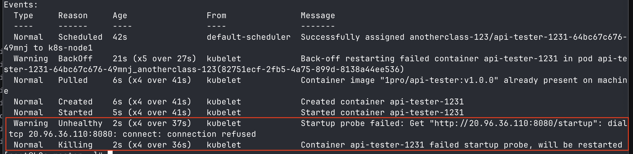This screenshot has width=633, height=154.
Task: Click the image name "1pro/api-tester:v1.0.0"
Action: 439,80
